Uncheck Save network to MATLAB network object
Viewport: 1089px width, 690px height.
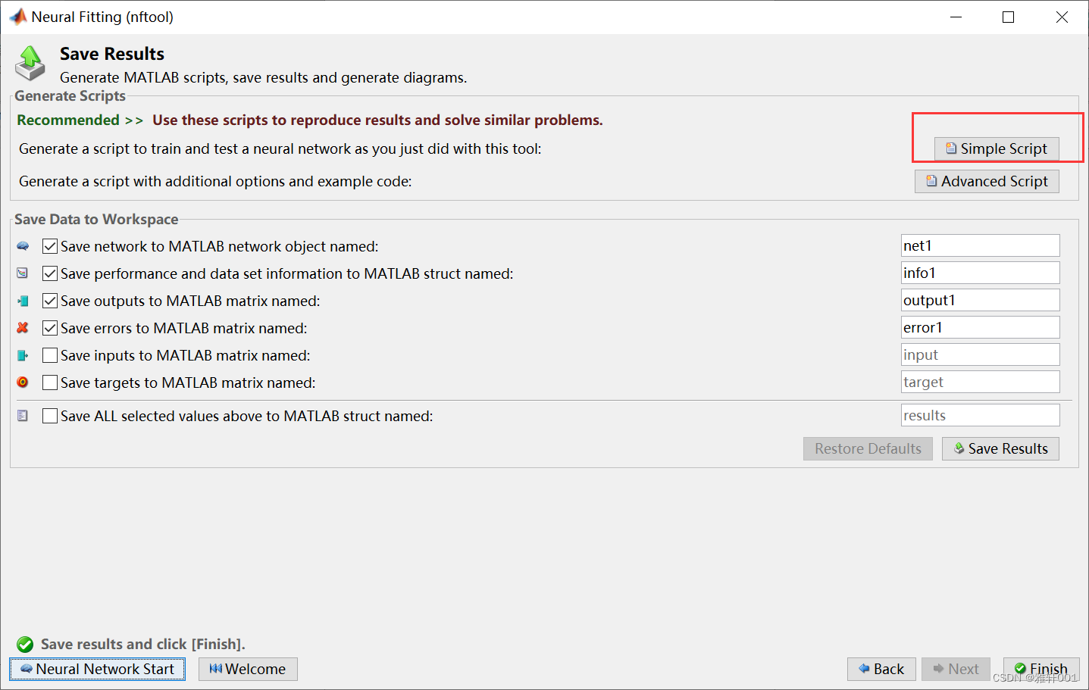coord(50,246)
